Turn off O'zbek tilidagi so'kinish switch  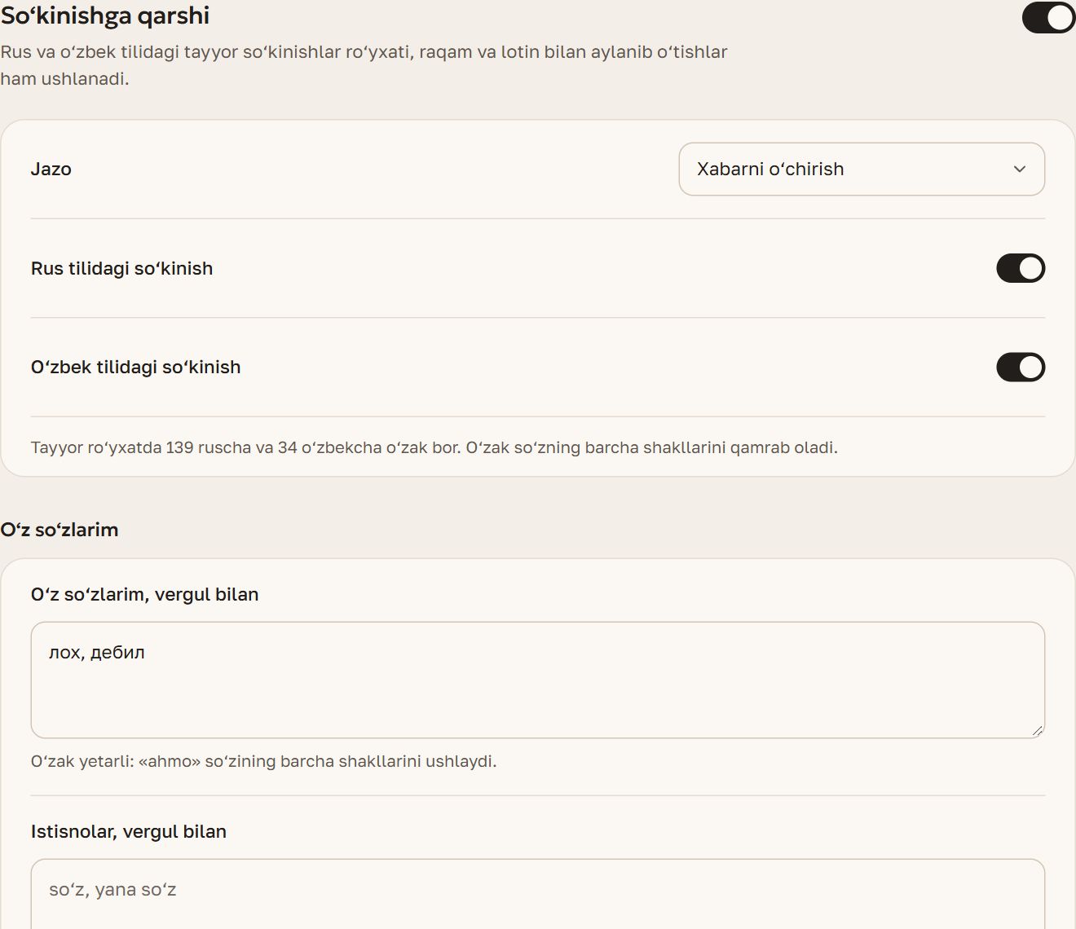(x=1021, y=367)
